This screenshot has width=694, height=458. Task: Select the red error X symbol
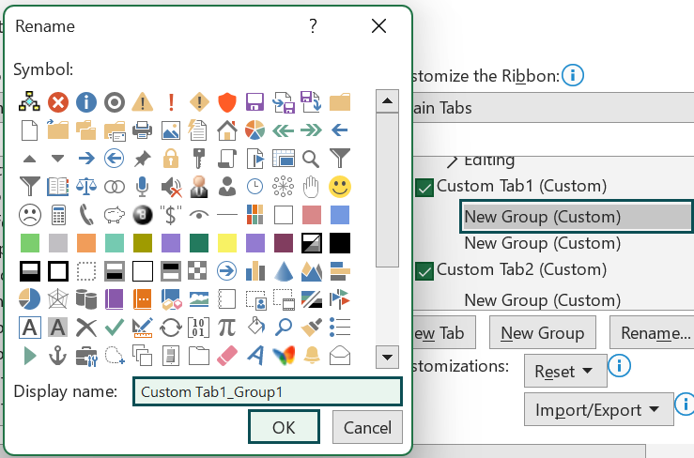click(x=58, y=102)
